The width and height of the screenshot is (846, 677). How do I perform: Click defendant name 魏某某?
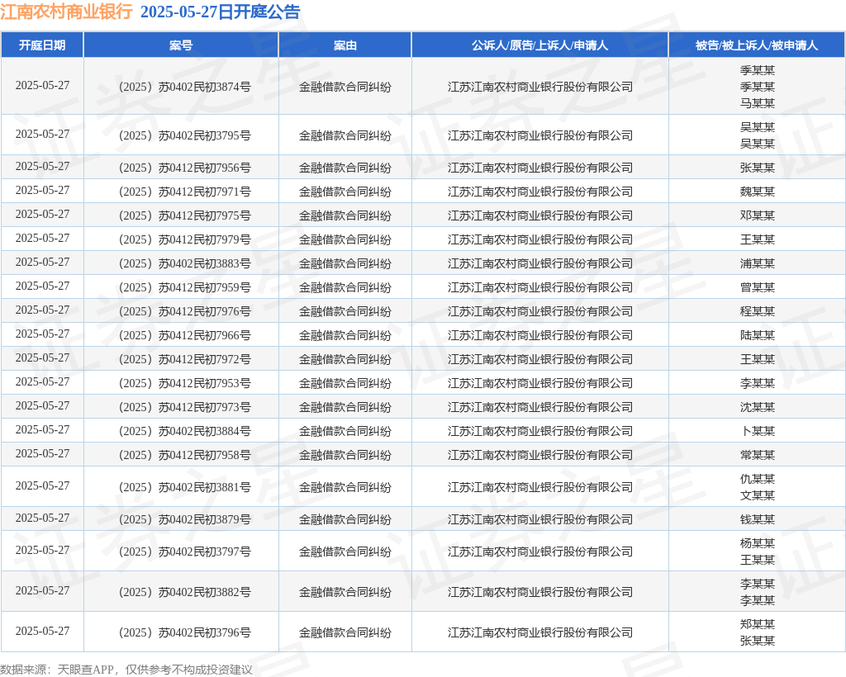[757, 192]
